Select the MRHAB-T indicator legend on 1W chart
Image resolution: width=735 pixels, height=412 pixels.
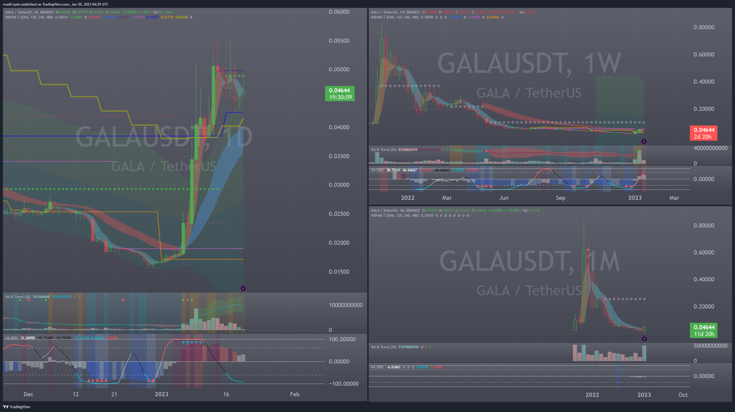(395, 17)
